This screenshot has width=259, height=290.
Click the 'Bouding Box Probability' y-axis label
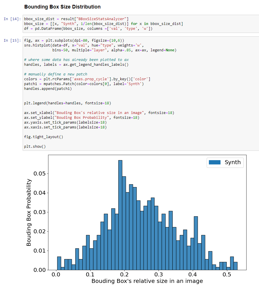29,212
